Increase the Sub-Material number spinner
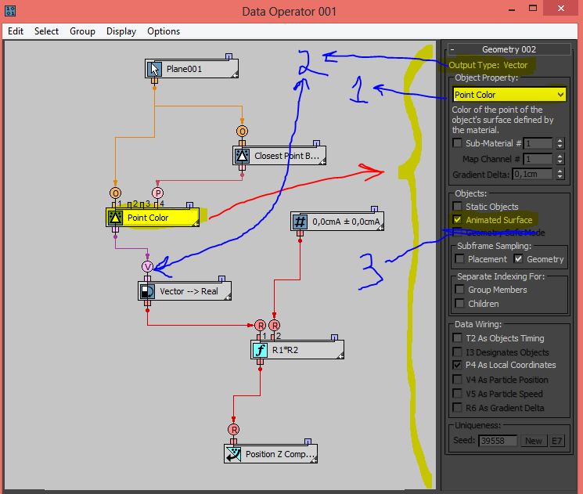The height and width of the screenshot is (494, 583). tap(560, 140)
